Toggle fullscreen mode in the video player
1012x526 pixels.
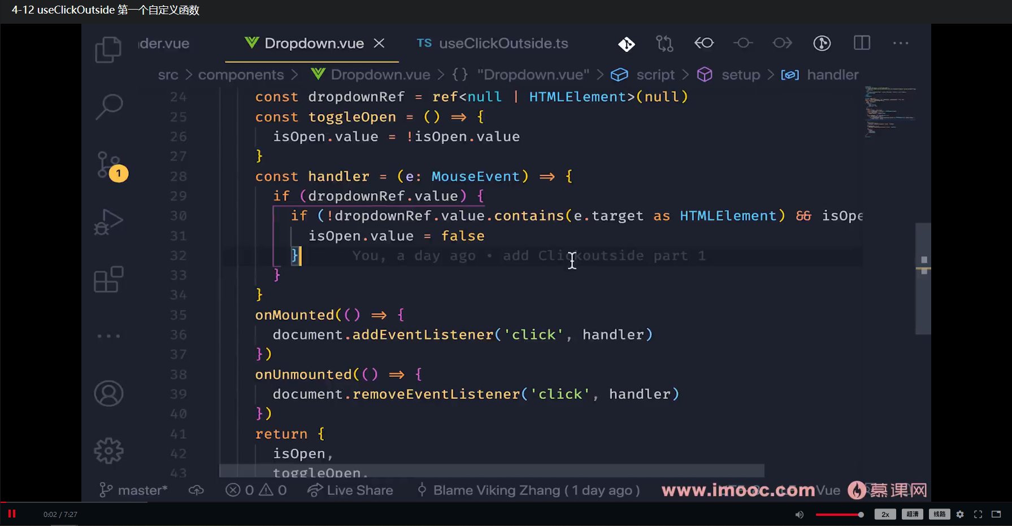[x=978, y=514]
